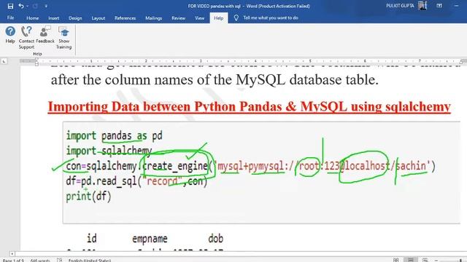The width and height of the screenshot is (467, 262).
Task: Switch to the Mailings tab
Action: tap(154, 18)
